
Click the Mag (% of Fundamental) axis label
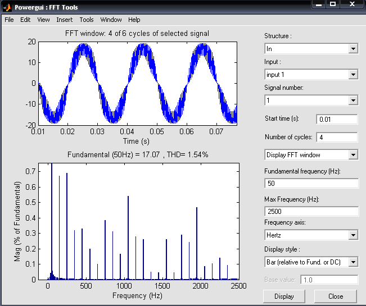click(17, 221)
